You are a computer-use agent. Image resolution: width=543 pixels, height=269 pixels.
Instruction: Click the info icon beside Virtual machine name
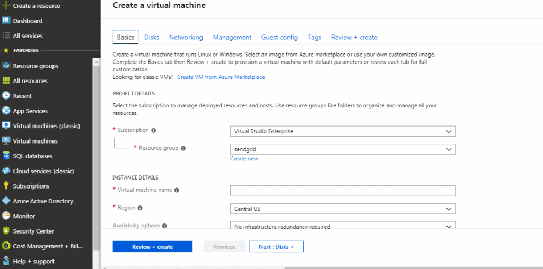[177, 190]
